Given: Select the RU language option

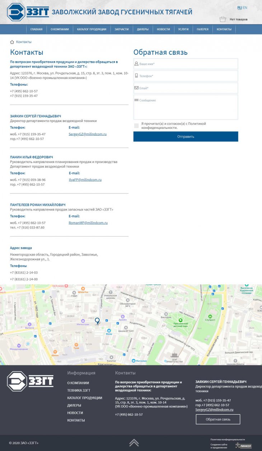Looking at the screenshot, I should click(239, 8).
